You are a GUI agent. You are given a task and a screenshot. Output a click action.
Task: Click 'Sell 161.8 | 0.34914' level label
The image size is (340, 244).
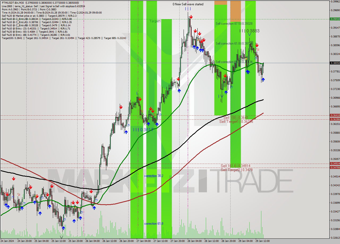tap(236, 166)
